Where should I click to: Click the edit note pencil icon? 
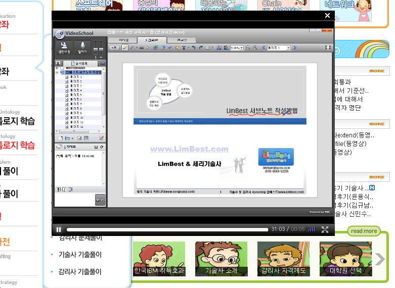tap(101, 138)
